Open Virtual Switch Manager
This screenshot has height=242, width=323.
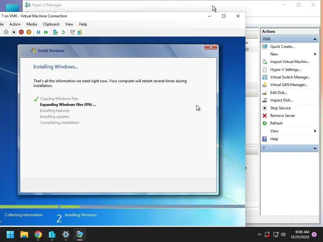click(x=290, y=77)
